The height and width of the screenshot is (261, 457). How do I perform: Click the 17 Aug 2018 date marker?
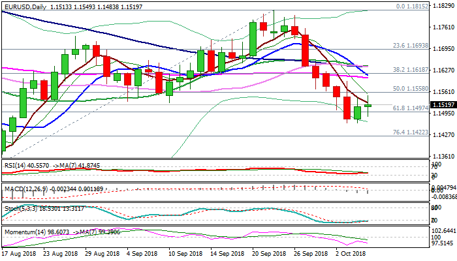point(20,252)
